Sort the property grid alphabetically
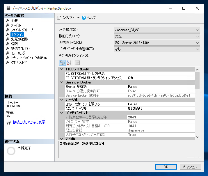The height and width of the screenshot is (176, 208). coord(69,63)
